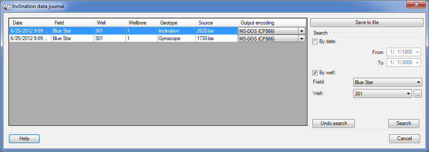Click the Save to file button
The image size is (429, 152).
point(367,23)
